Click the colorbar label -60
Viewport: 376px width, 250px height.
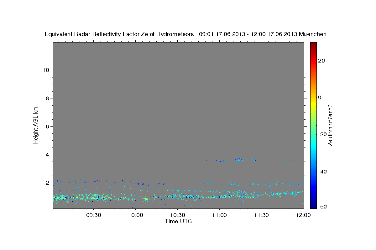click(323, 207)
